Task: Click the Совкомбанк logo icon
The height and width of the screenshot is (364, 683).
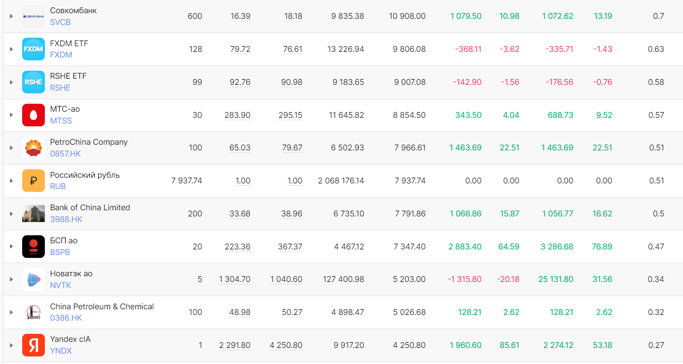Action: 34,17
